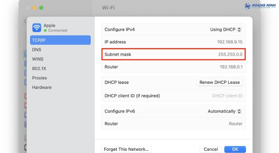Click the Apple network name
The image size is (279, 153).
[49, 25]
